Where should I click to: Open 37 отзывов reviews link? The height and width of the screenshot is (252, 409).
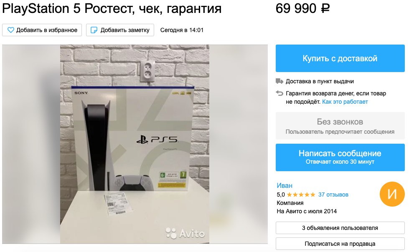333,195
